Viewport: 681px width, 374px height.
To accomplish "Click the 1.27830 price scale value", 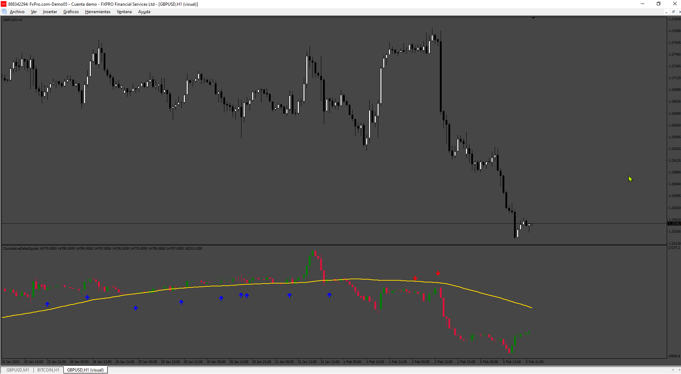I will pos(675,19).
